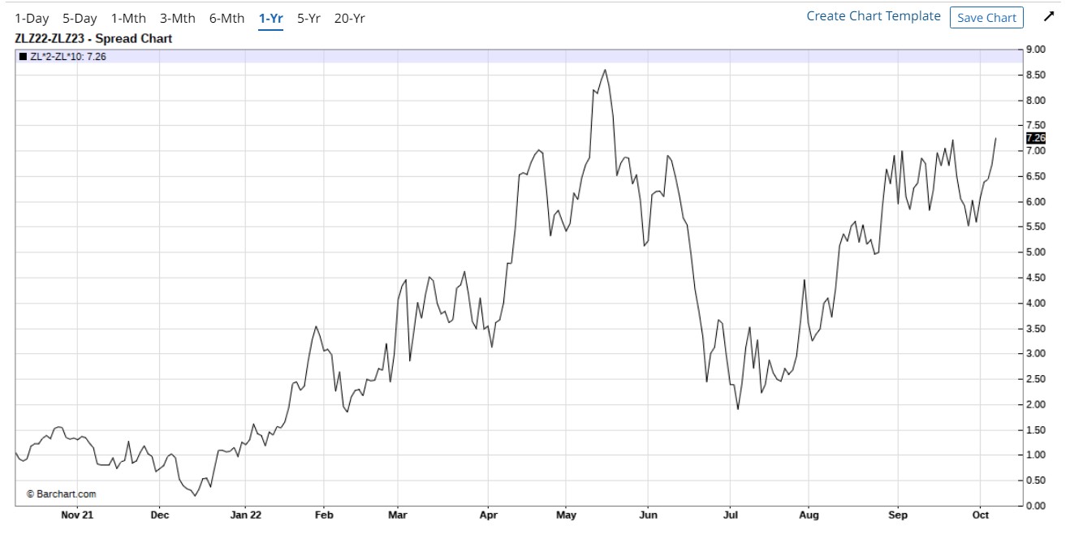Viewport: 1070px width, 552px height.
Task: Click the May peak near 8.50 on line
Action: point(606,70)
